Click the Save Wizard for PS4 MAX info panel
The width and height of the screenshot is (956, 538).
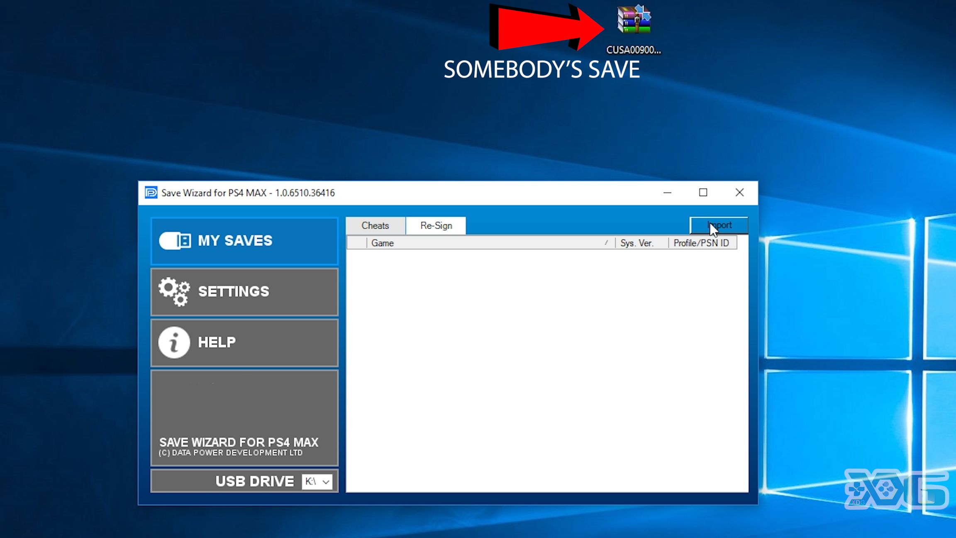244,418
